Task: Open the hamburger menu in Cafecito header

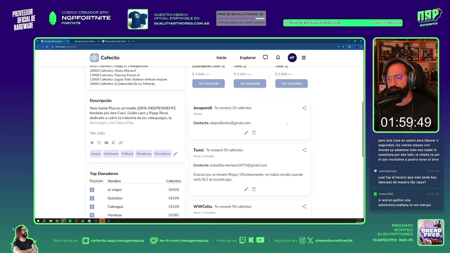Action: (304, 58)
